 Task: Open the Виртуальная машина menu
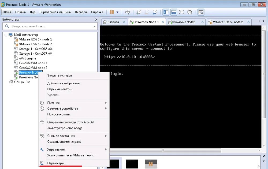(55, 12)
